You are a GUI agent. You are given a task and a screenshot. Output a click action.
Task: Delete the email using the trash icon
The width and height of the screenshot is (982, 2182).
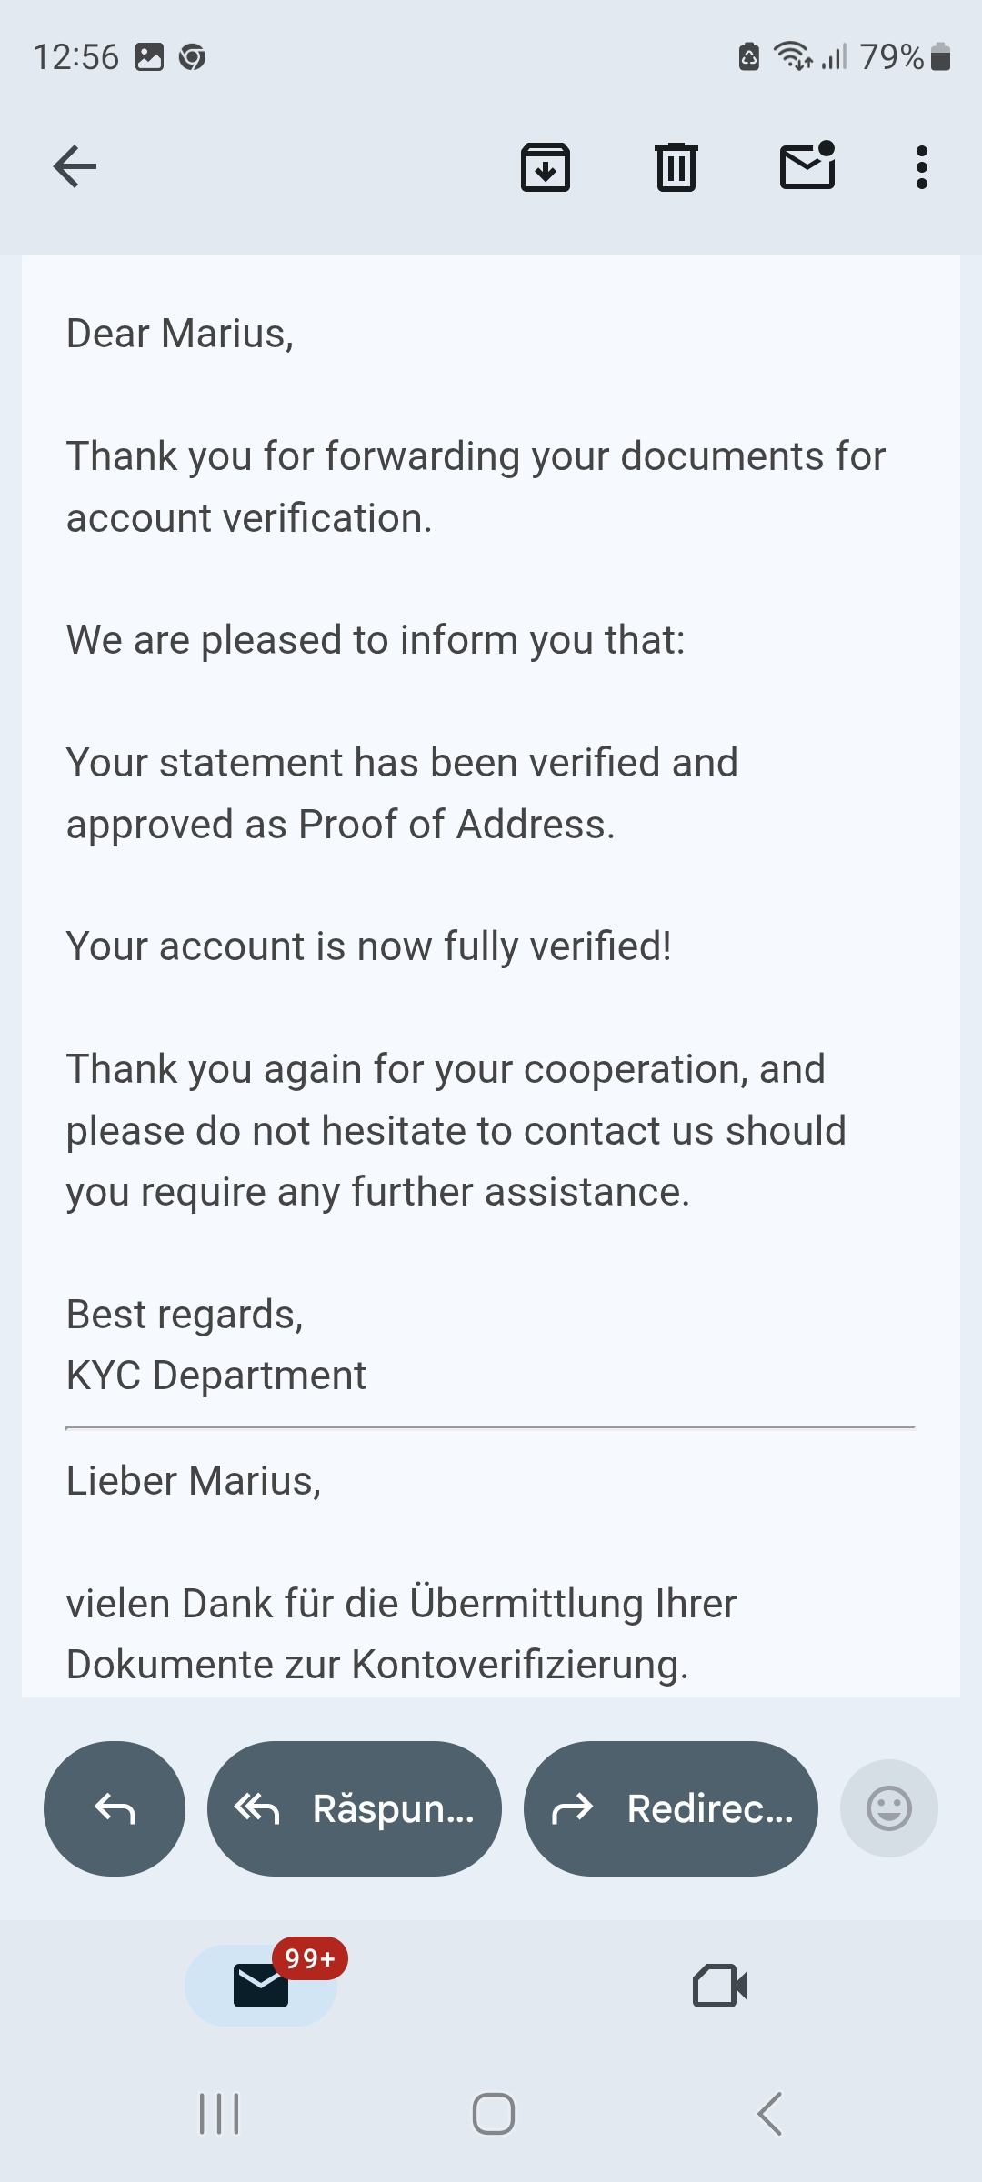click(x=676, y=167)
